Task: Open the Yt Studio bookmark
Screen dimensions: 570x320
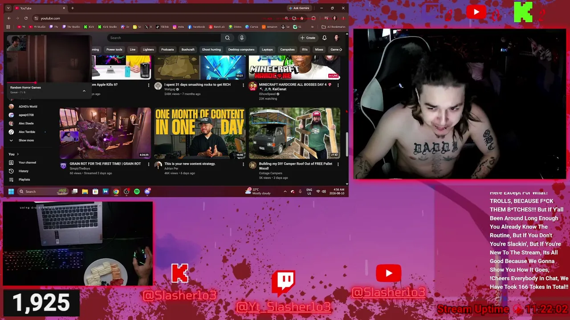Action: point(37,27)
